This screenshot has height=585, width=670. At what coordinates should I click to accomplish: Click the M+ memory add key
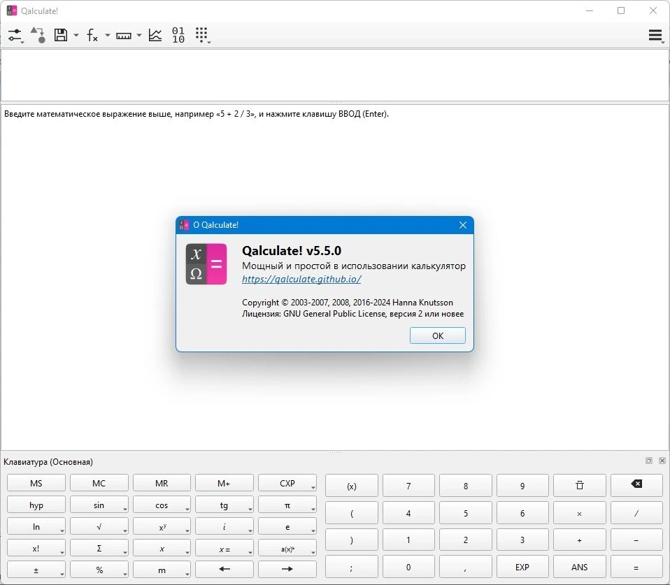tap(224, 483)
